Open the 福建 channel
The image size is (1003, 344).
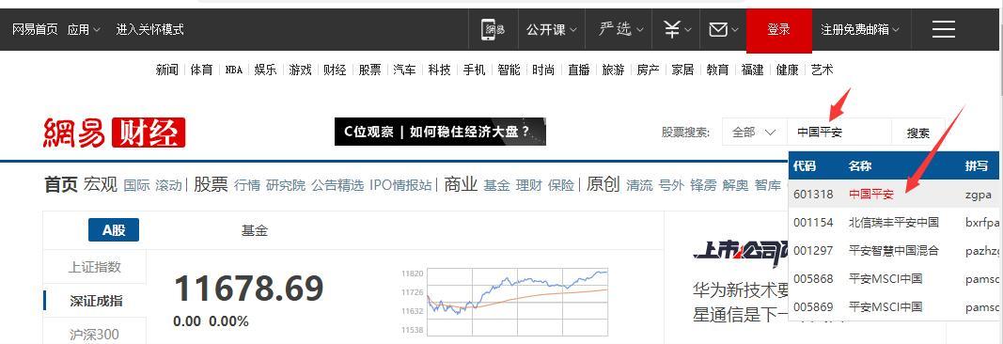pyautogui.click(x=752, y=70)
